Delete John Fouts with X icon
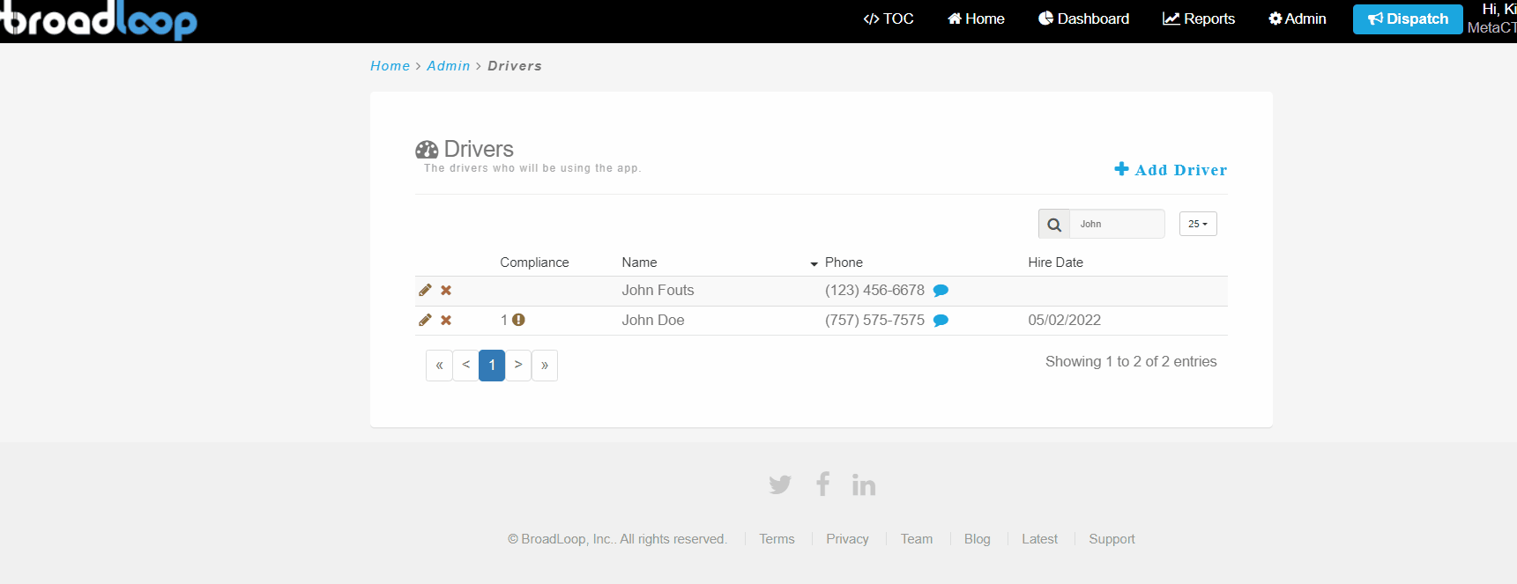 point(446,290)
